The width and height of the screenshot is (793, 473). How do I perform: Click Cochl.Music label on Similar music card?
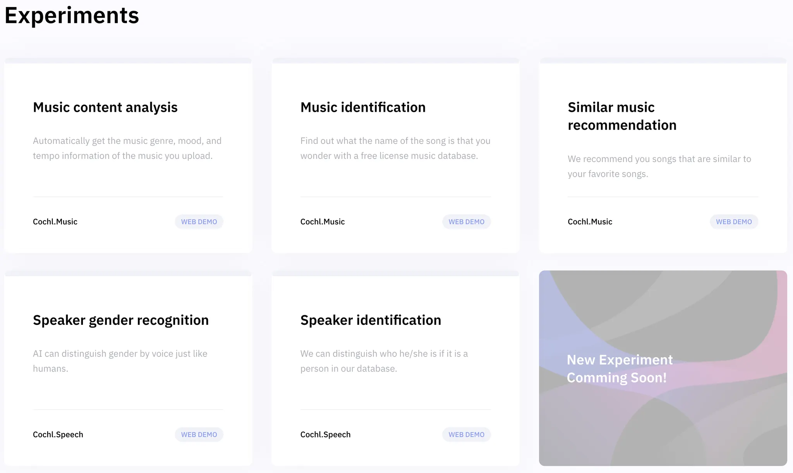(590, 222)
